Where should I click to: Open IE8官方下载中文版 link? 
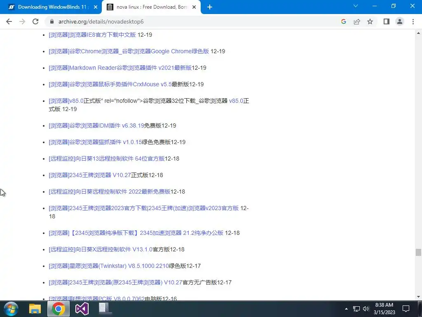[x=92, y=35]
